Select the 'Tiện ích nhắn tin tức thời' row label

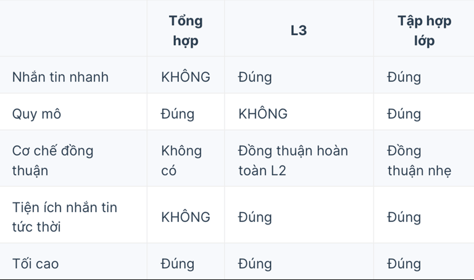64,217
